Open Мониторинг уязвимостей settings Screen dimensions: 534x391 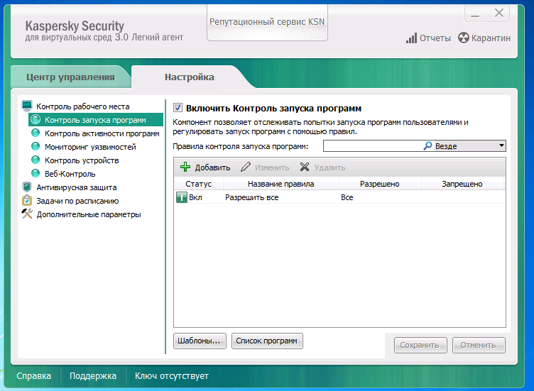tap(90, 147)
